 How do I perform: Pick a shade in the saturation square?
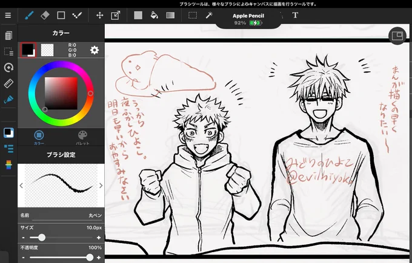[x=61, y=93]
